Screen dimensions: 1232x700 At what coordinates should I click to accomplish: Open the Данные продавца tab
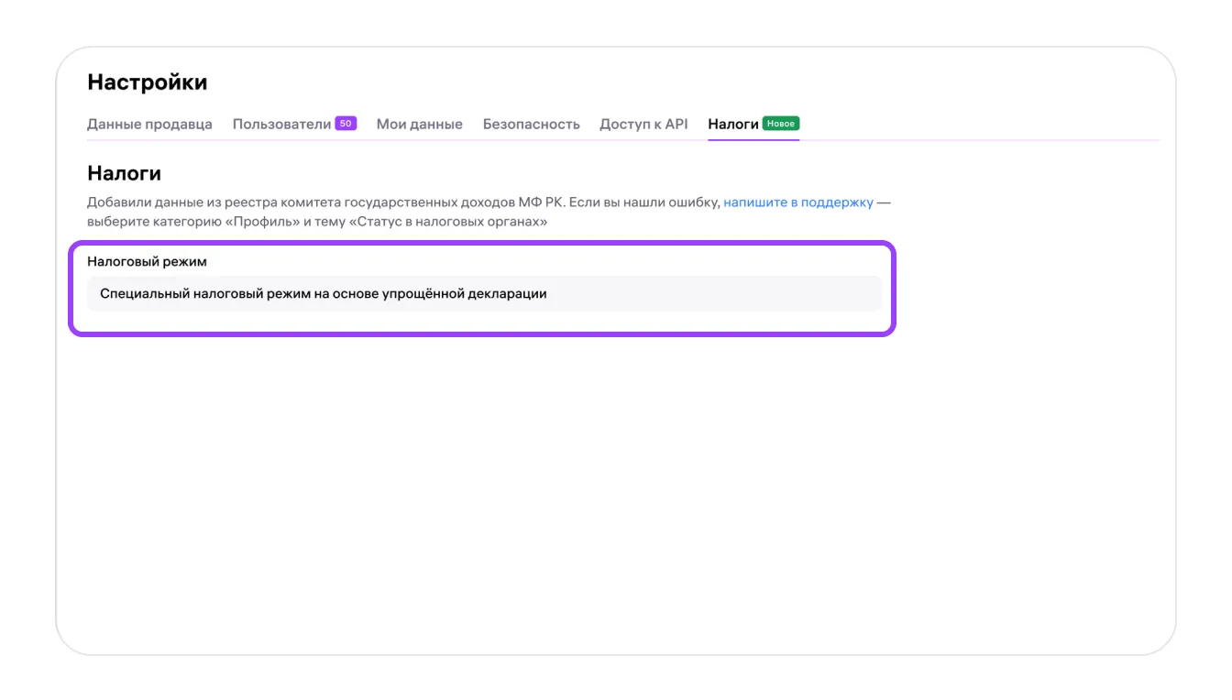click(x=149, y=124)
